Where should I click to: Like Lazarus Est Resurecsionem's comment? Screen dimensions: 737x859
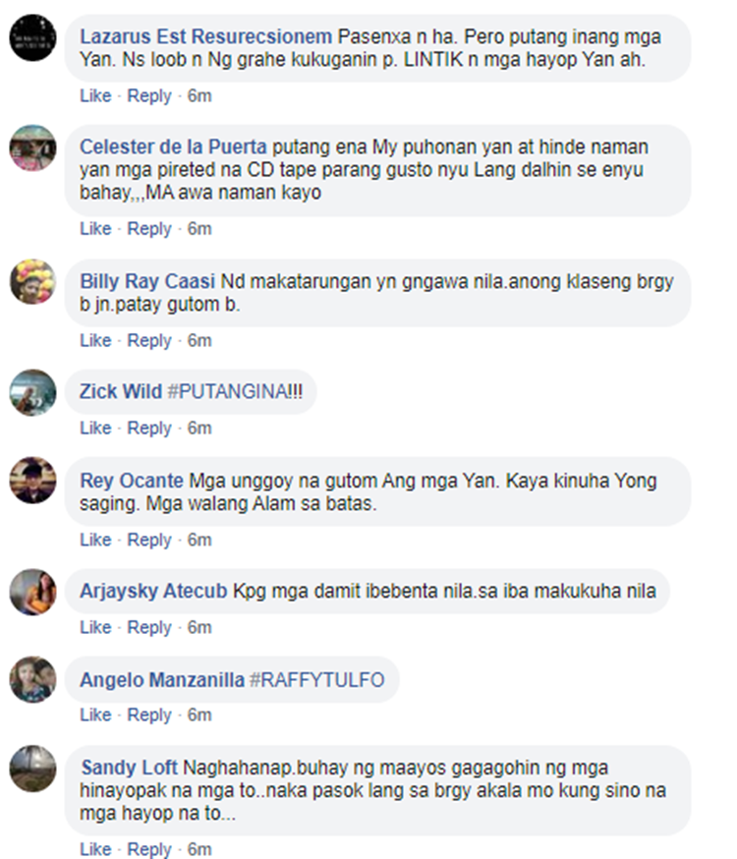pyautogui.click(x=95, y=96)
